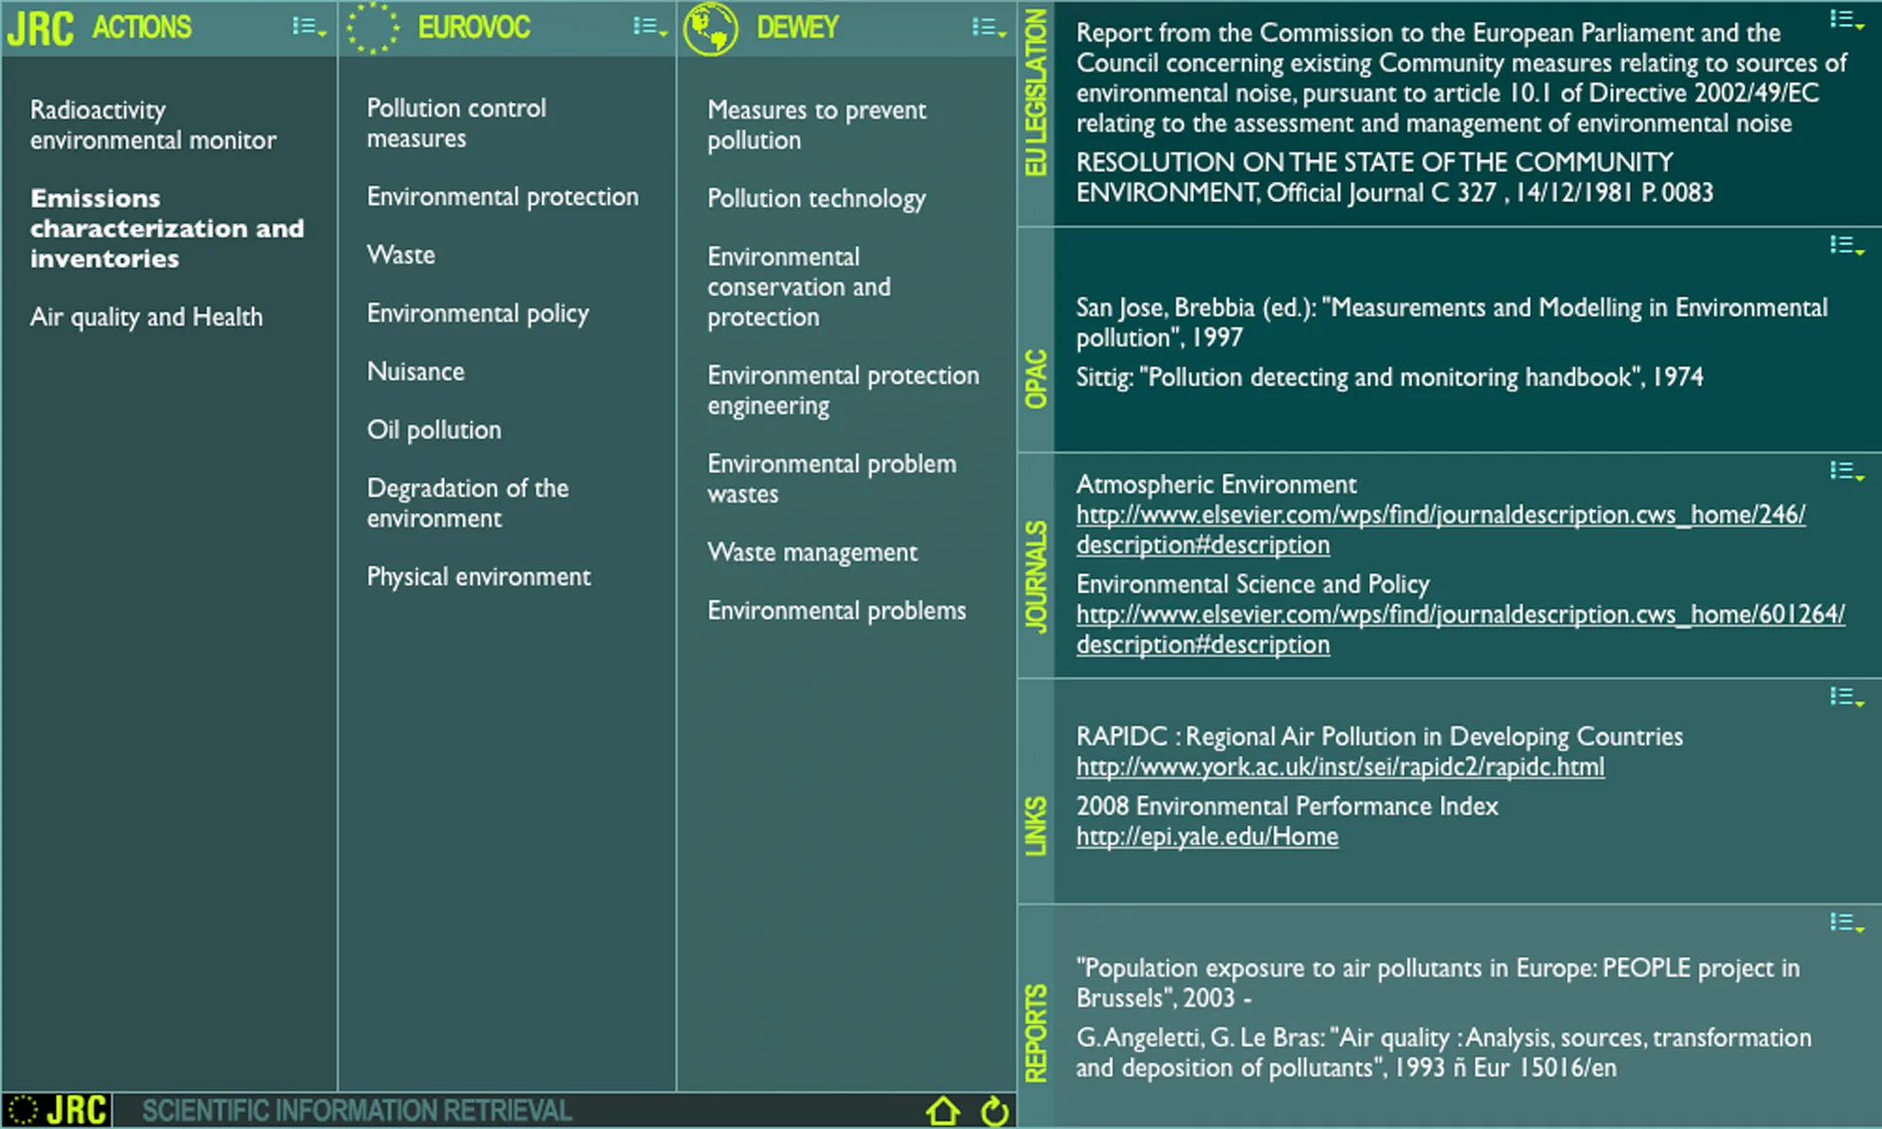Screen dimensions: 1882x1129
Task: Click the EUROVOC column header
Action: click(474, 28)
